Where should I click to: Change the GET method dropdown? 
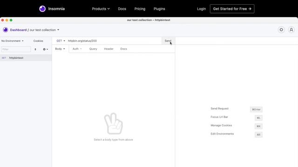coord(61,41)
